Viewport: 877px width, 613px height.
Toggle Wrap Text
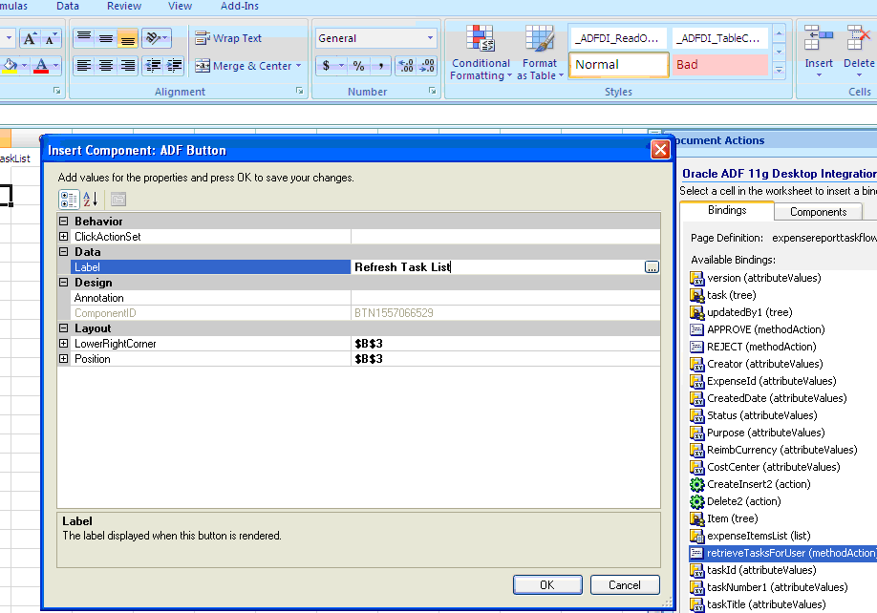tap(228, 38)
